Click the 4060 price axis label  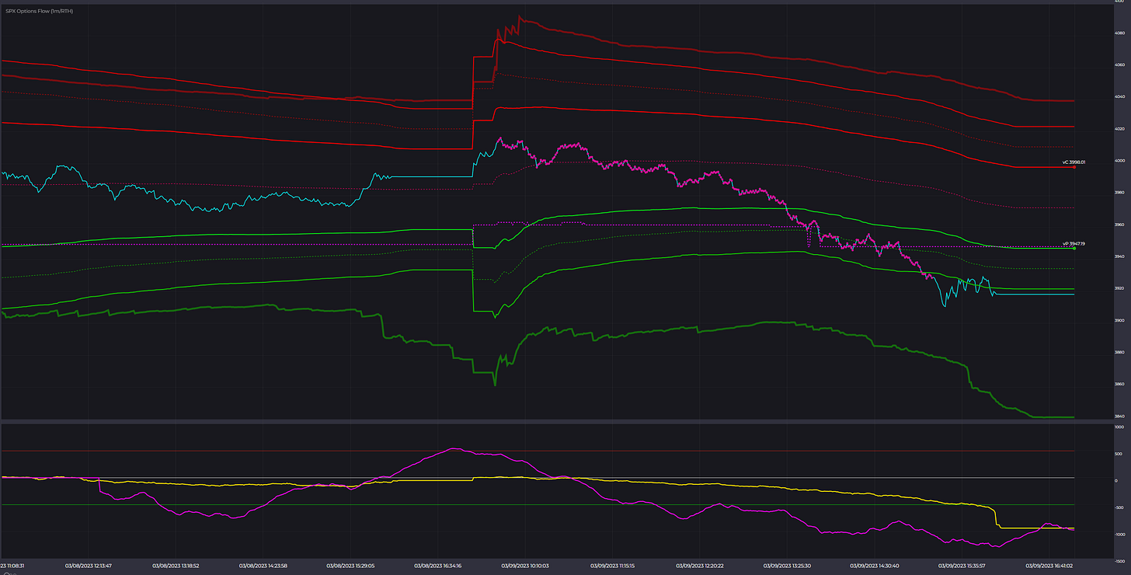tap(1119, 66)
